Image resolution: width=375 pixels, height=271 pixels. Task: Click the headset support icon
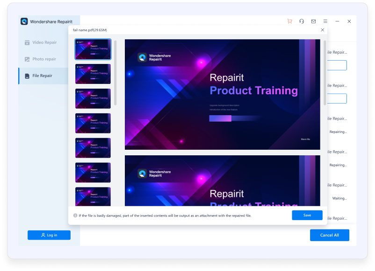(x=302, y=21)
